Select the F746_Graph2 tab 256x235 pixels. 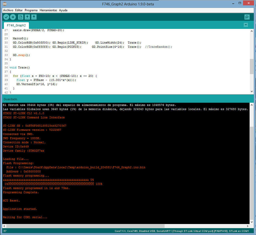click(16, 25)
